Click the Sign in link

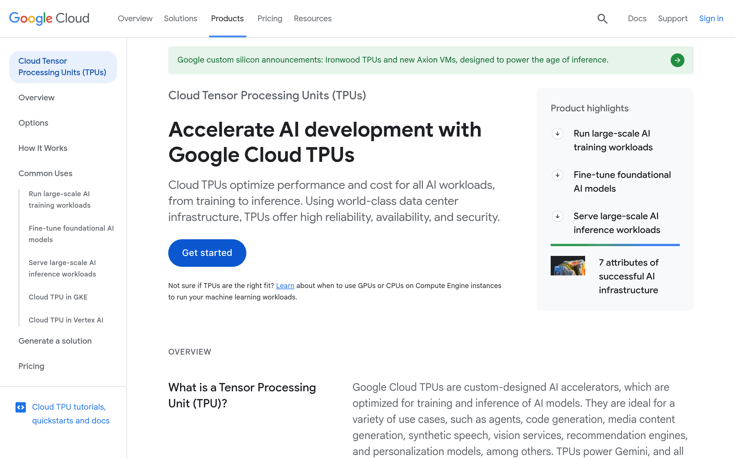(x=711, y=19)
